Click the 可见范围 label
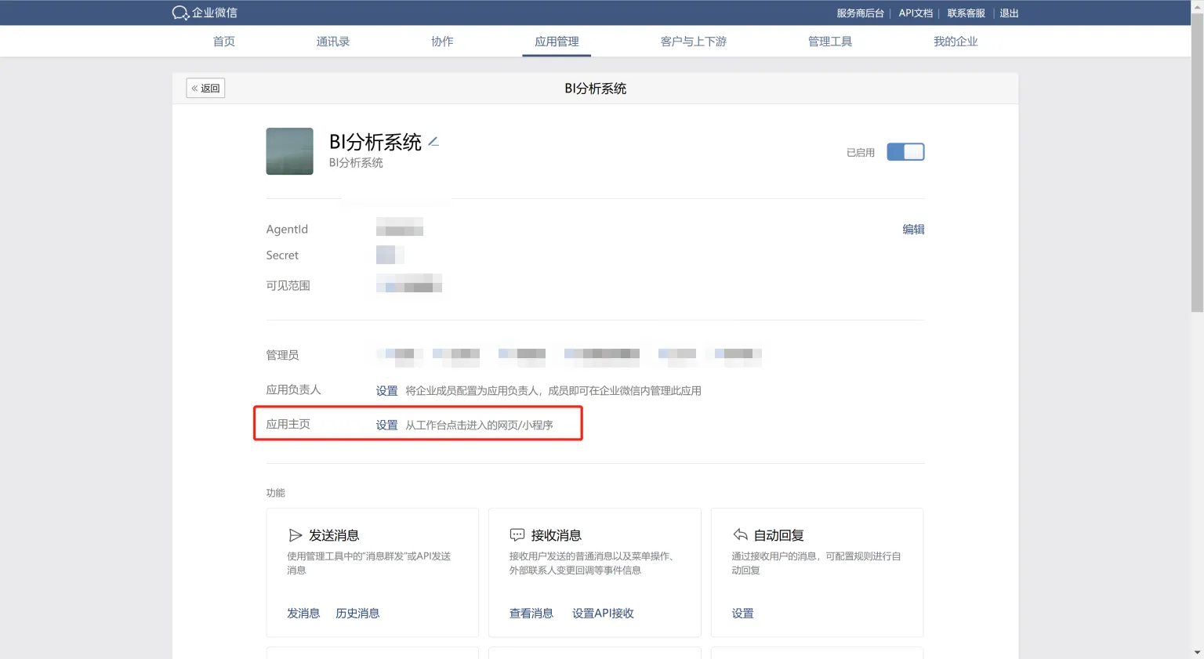 coord(288,285)
